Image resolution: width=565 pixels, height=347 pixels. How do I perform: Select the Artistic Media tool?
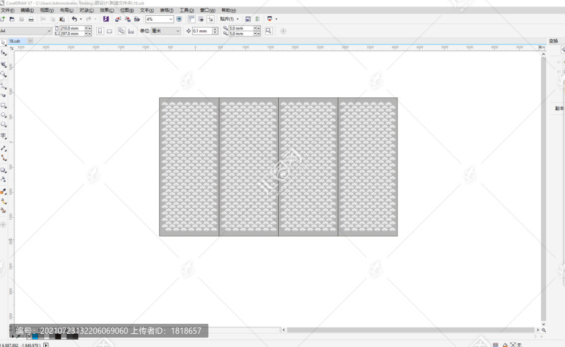(x=3, y=95)
